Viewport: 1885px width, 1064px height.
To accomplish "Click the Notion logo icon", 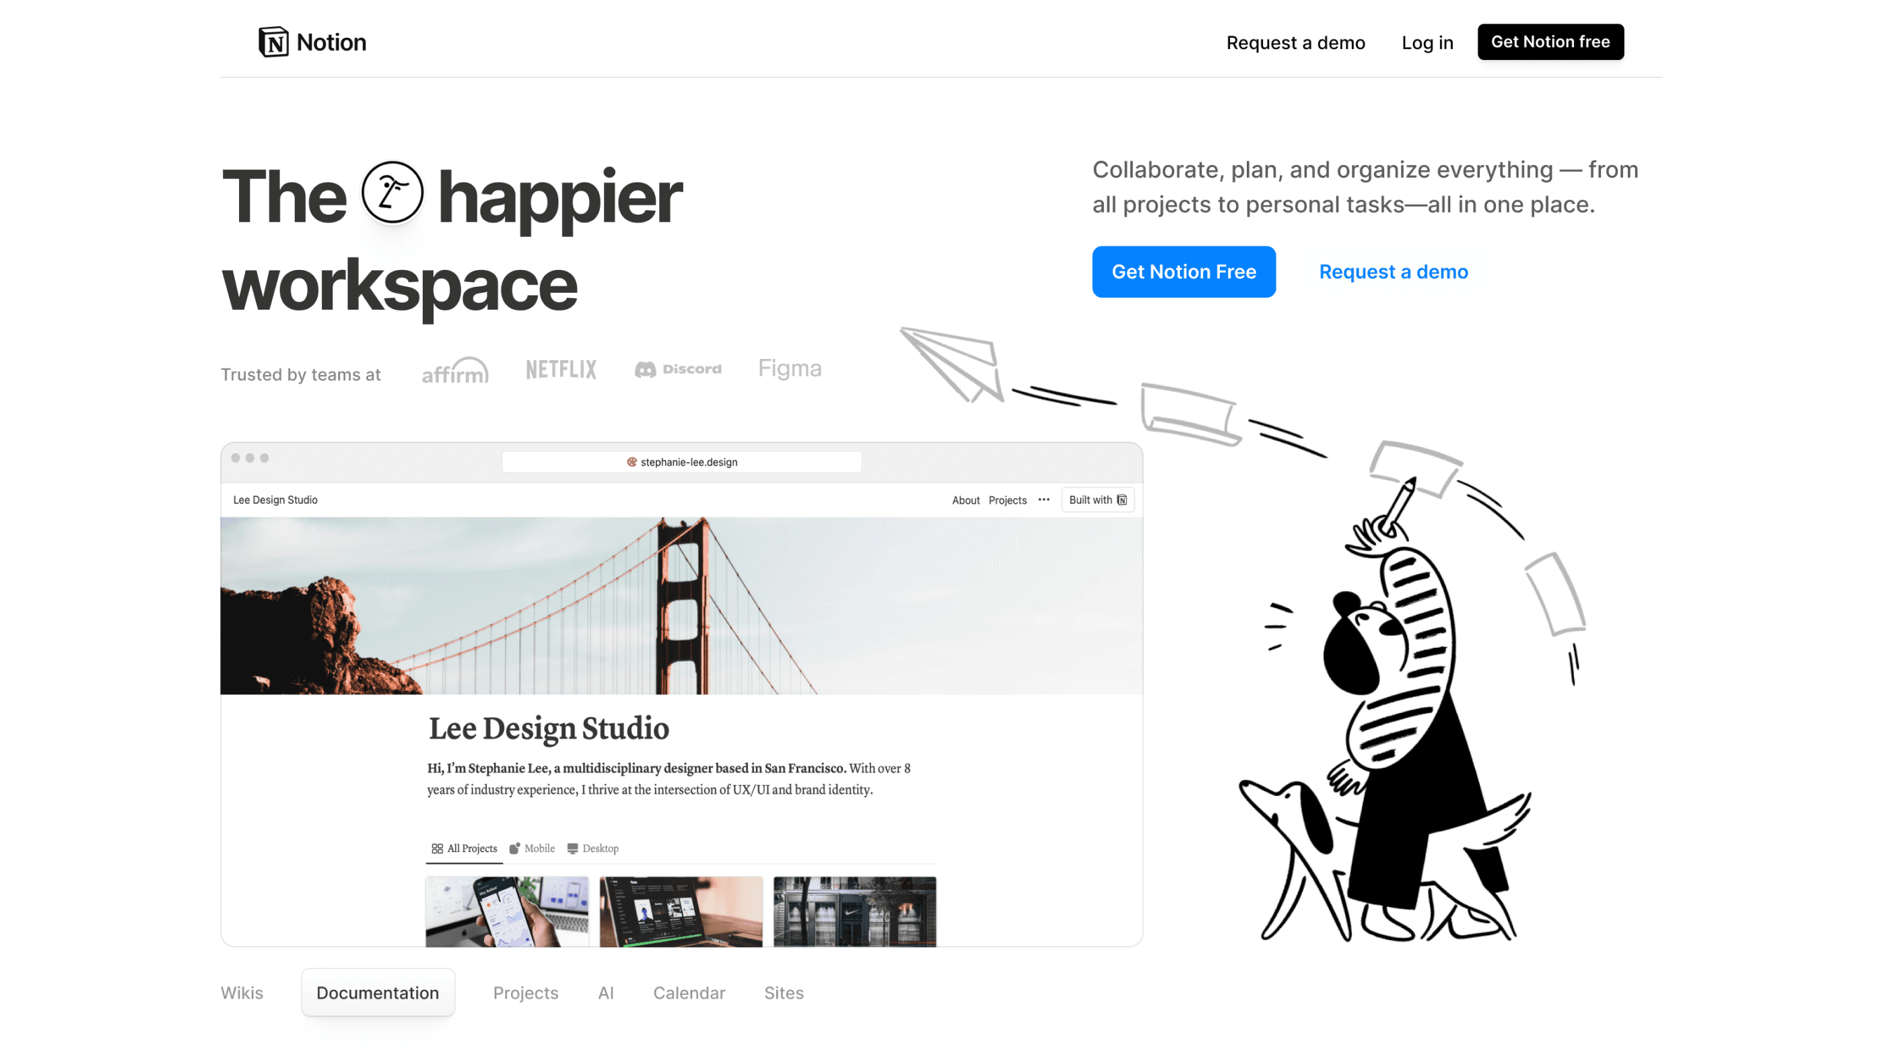I will point(273,42).
